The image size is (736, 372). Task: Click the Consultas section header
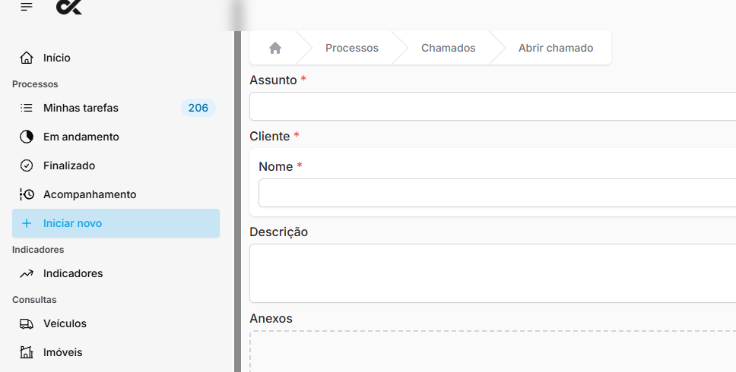click(34, 300)
